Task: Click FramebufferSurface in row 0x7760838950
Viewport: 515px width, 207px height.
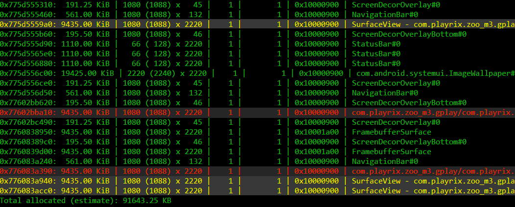Action: 392,133
